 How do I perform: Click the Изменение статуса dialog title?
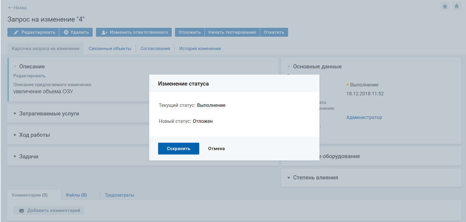183,84
